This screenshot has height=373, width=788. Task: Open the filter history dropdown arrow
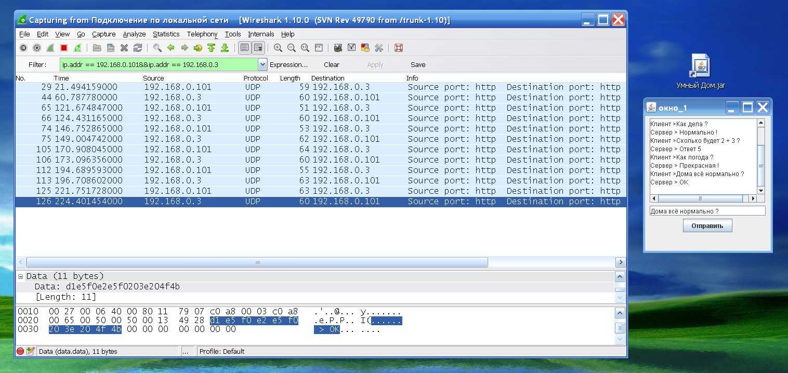point(262,65)
